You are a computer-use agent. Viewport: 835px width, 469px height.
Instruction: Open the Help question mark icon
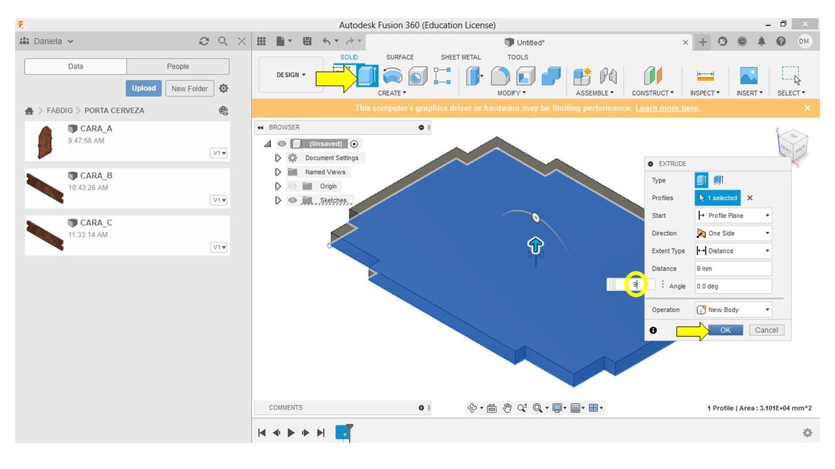(x=781, y=41)
